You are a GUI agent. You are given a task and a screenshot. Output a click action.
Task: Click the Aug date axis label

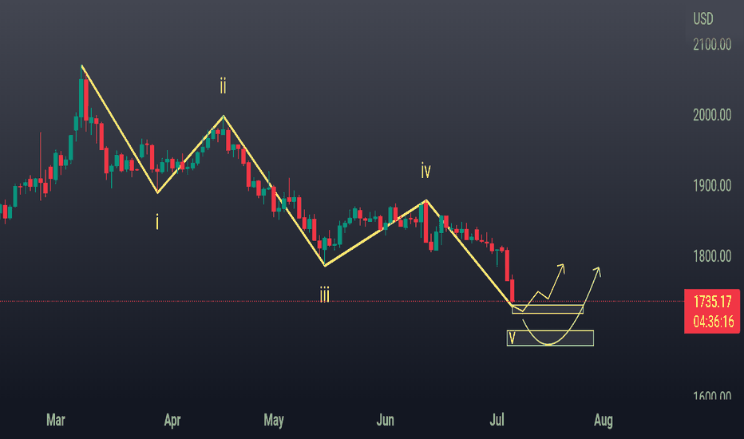point(603,420)
